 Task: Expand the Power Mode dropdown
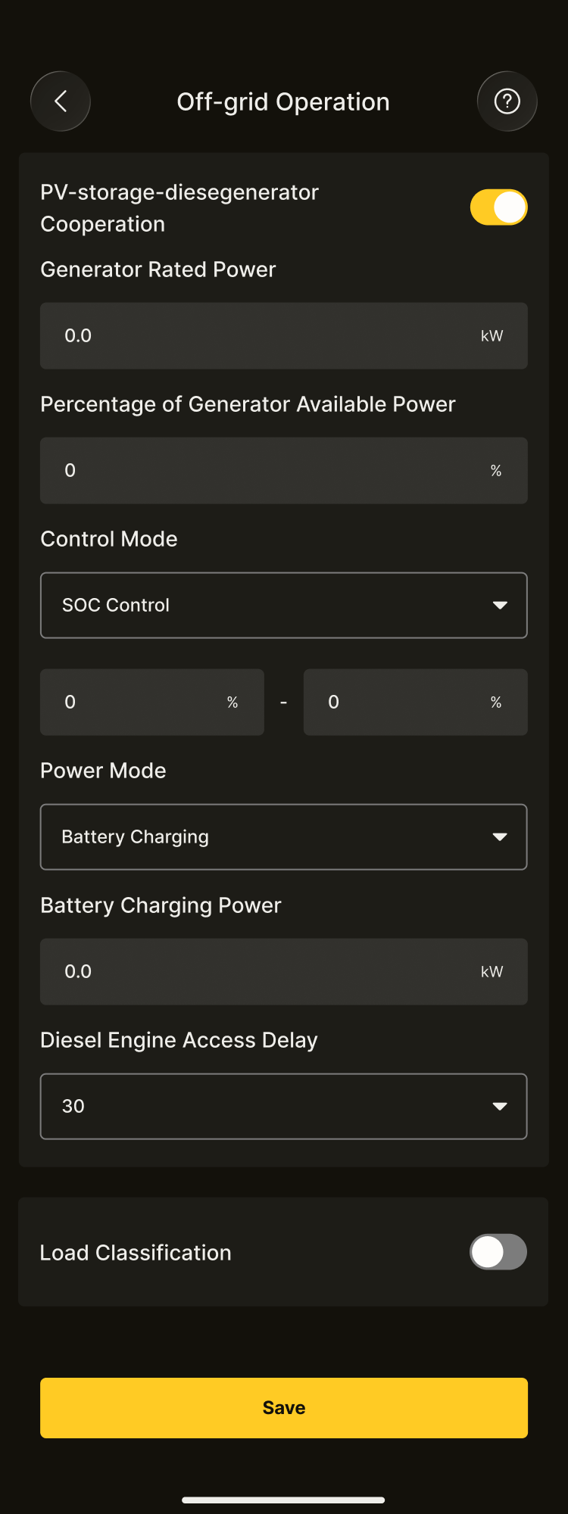283,836
